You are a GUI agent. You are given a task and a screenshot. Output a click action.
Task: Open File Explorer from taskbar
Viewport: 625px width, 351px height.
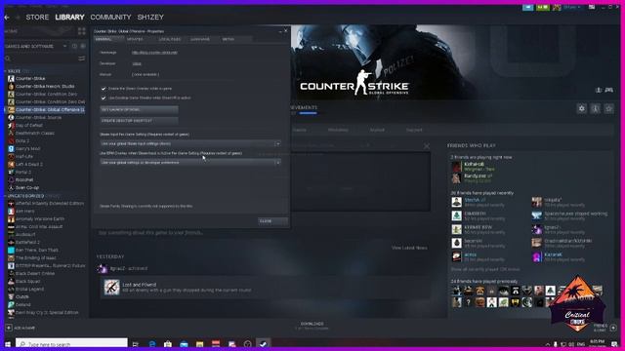(x=199, y=344)
